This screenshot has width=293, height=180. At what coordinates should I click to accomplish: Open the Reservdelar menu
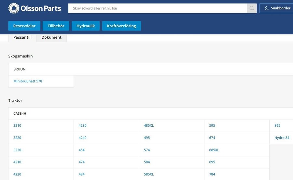click(24, 26)
